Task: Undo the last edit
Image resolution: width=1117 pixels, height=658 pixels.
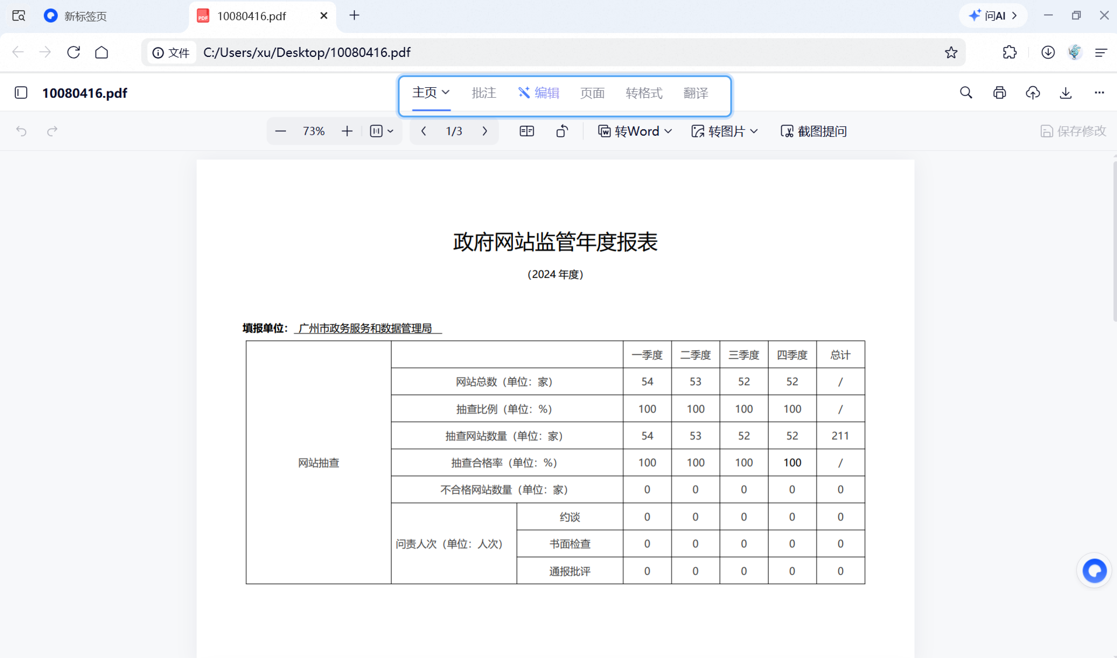Action: [21, 131]
